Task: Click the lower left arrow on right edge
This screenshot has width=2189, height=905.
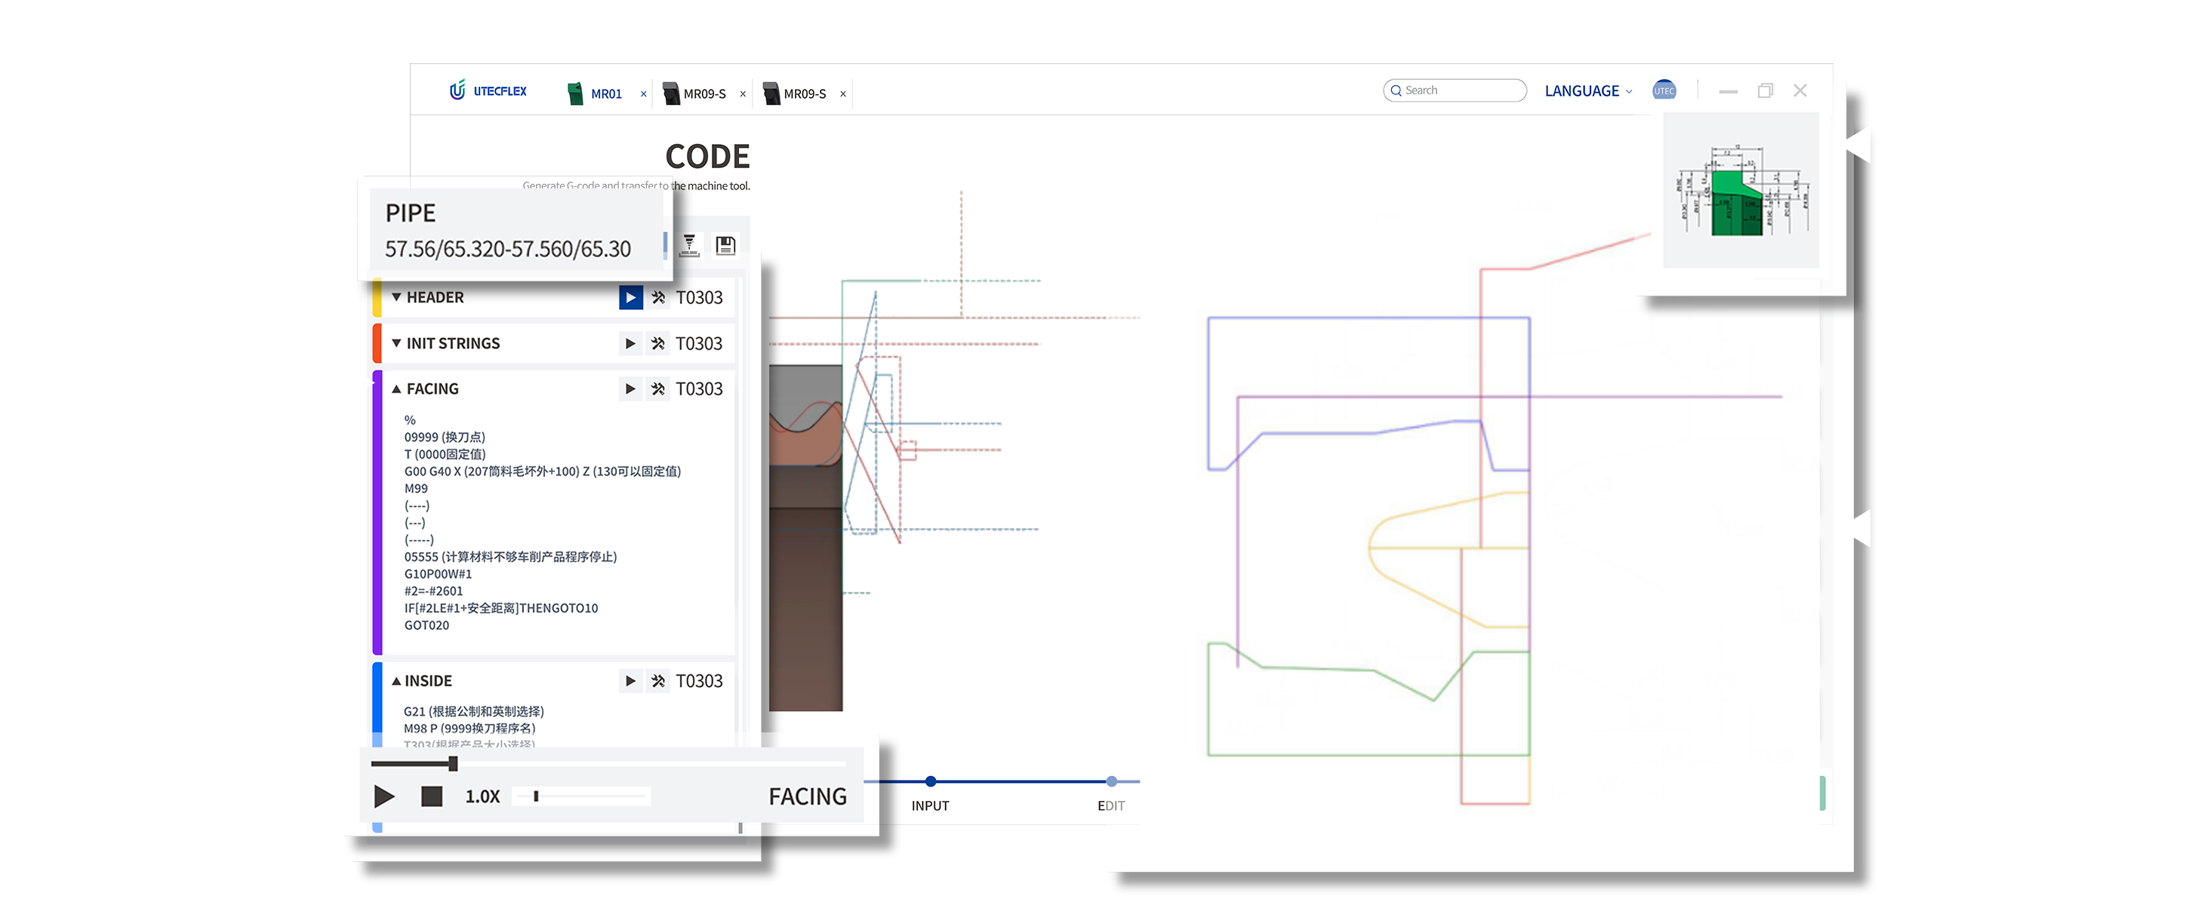Action: click(1861, 528)
